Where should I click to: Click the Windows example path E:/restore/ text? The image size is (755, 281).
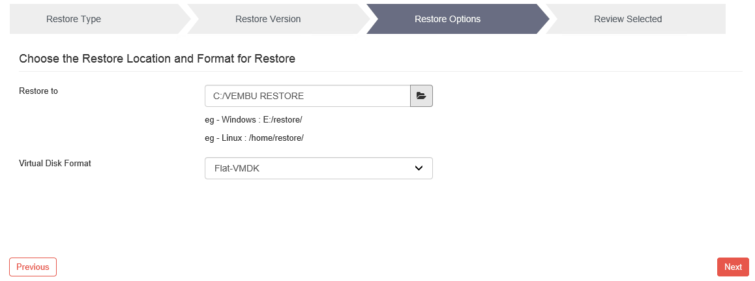(283, 120)
